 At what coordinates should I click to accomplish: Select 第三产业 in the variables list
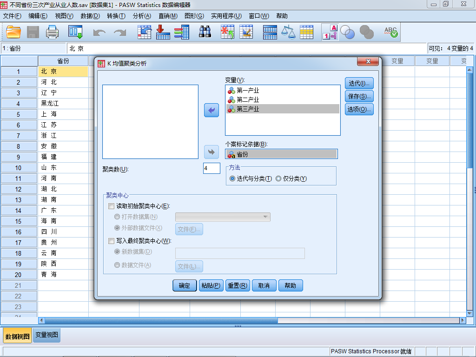coord(283,109)
